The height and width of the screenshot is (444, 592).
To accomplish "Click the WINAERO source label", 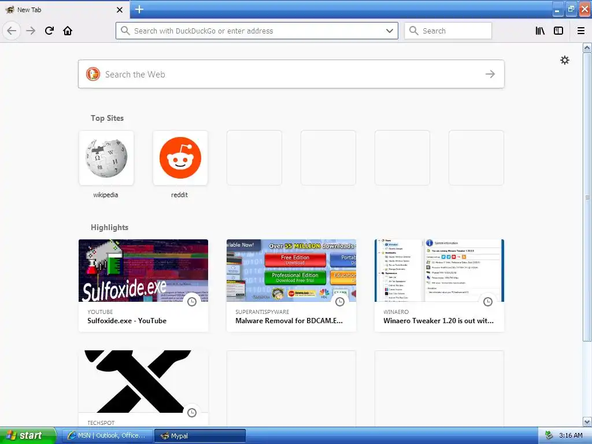I will [396, 312].
